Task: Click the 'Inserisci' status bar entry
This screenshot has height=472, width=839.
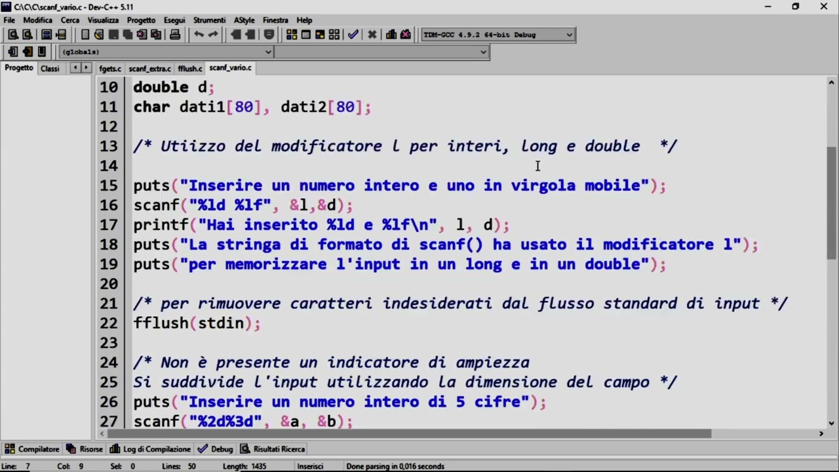Action: [x=310, y=466]
